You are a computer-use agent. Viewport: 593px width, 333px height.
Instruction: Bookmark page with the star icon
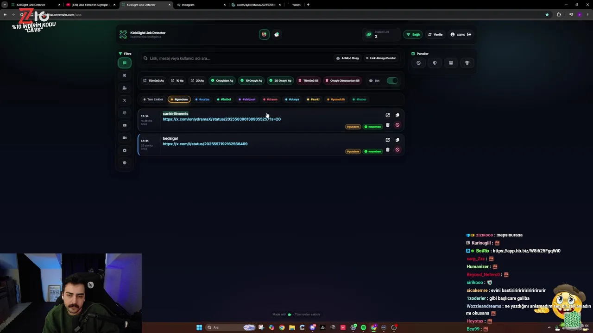pos(547,14)
